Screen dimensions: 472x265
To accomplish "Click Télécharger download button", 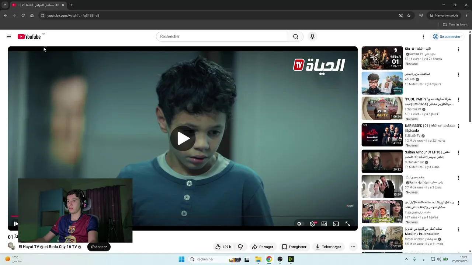I will coord(328,247).
